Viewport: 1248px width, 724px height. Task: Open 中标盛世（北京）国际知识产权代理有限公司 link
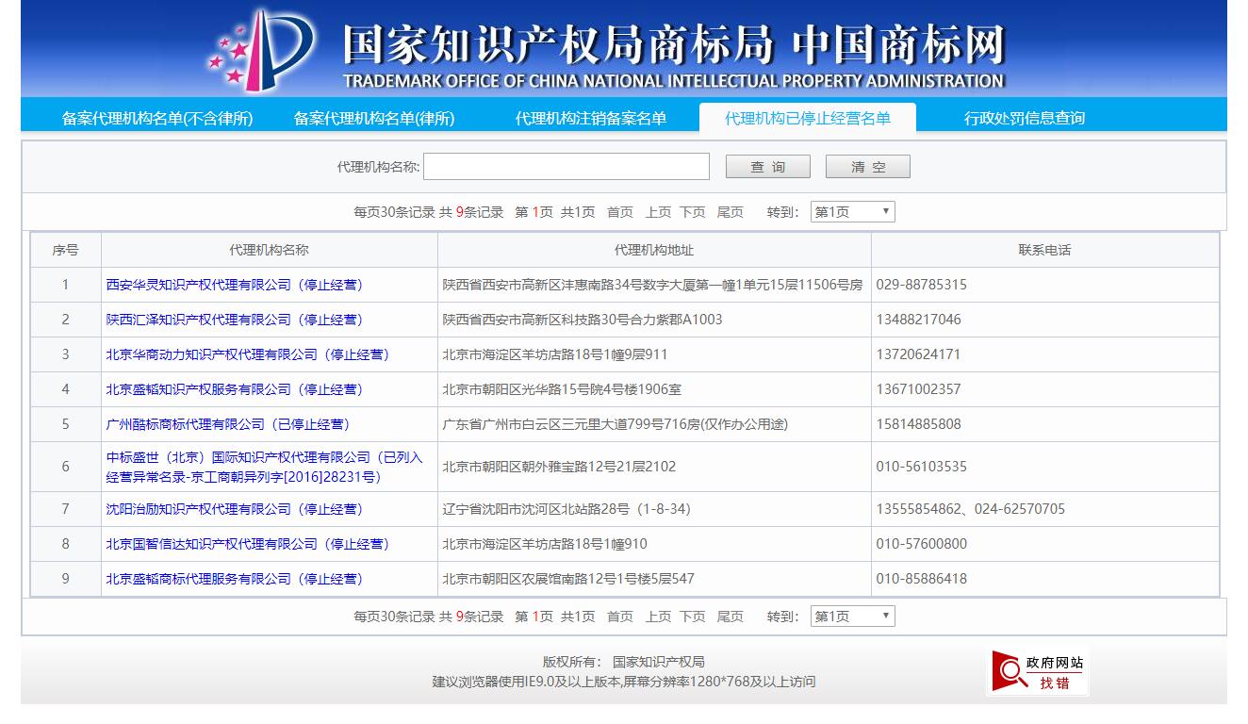[265, 467]
